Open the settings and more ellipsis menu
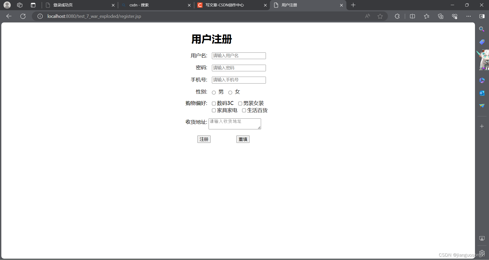Image resolution: width=489 pixels, height=260 pixels. 469,16
